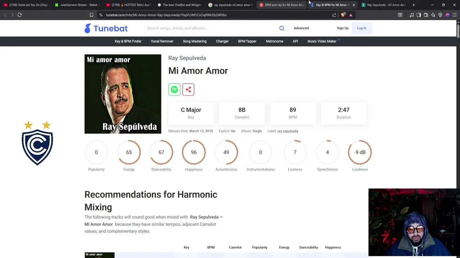
Task: Click the Danceability column header in table
Action: 309,247
